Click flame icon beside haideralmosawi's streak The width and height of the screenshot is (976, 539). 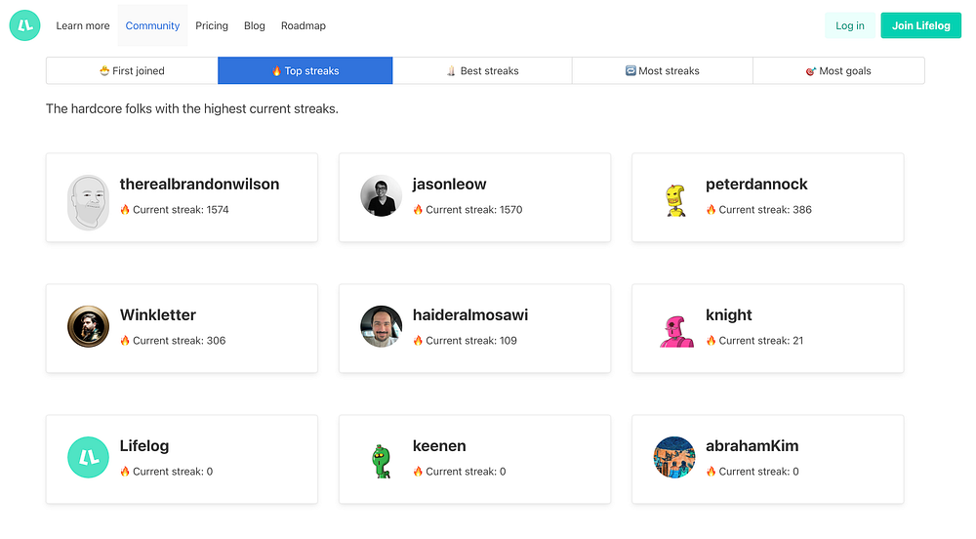click(x=418, y=341)
